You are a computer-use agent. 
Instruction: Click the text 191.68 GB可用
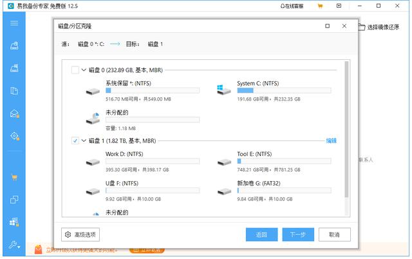253,99
